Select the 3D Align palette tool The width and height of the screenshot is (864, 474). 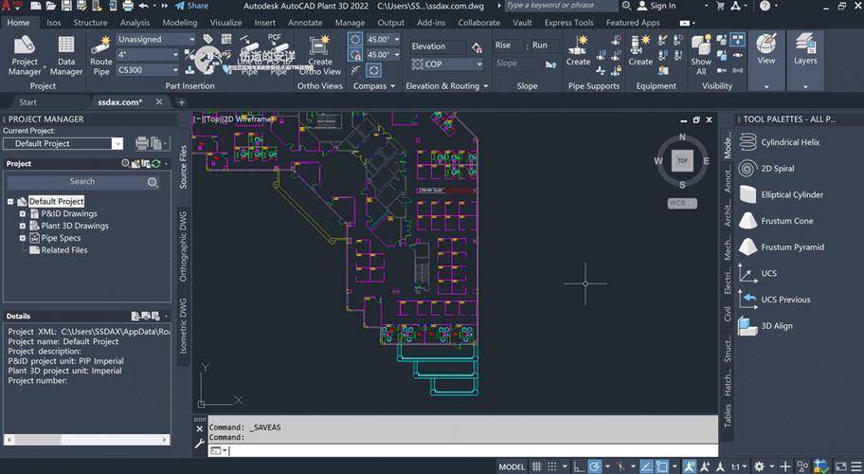[777, 326]
